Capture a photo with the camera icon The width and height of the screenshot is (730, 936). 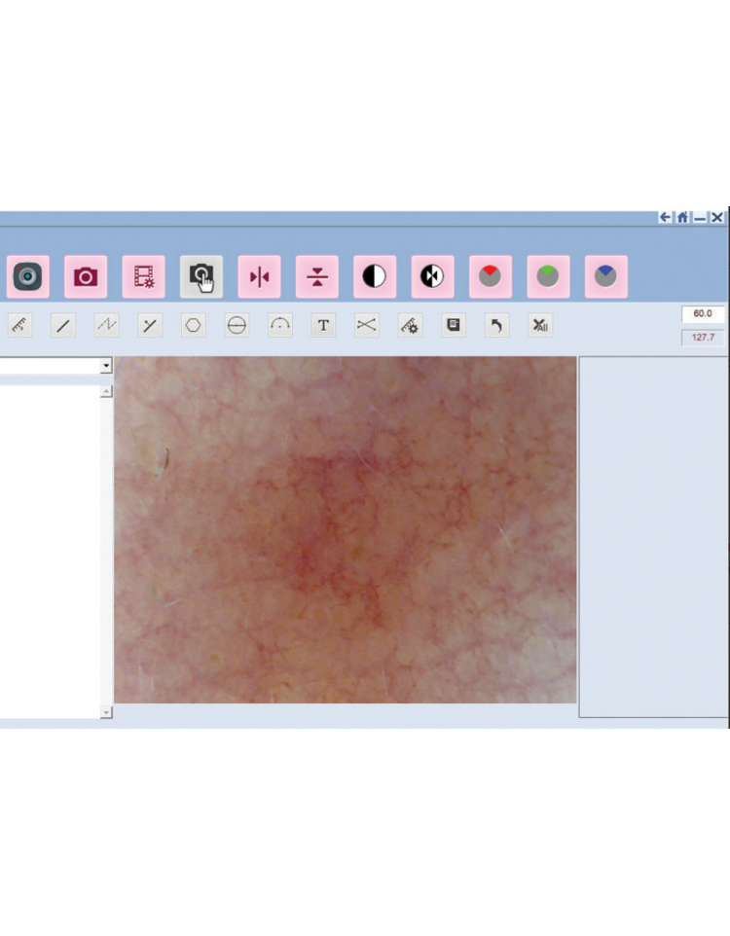[86, 277]
